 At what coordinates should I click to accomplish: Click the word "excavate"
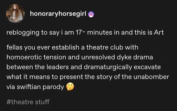147,67
